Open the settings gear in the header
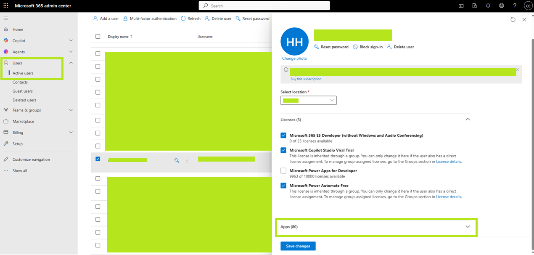This screenshot has height=255, width=534. (x=502, y=6)
